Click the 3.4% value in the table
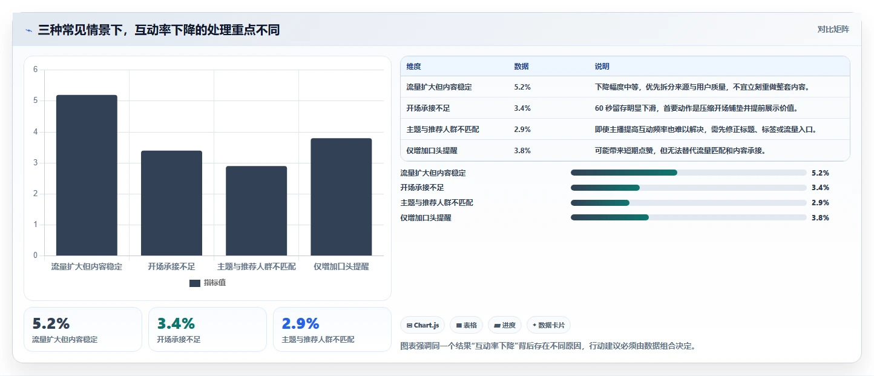874x376 pixels. point(522,108)
